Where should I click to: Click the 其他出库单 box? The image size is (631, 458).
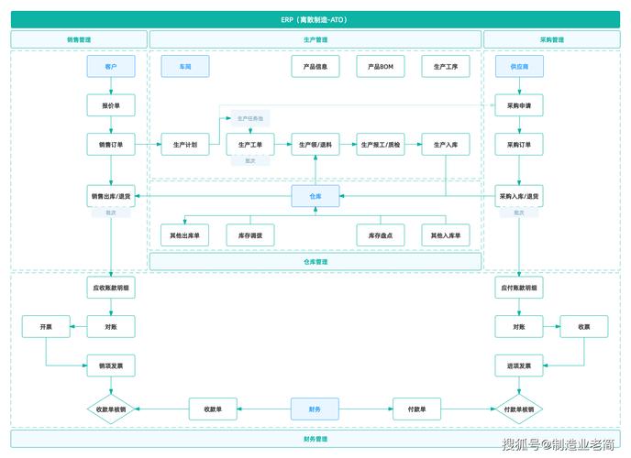pos(185,235)
